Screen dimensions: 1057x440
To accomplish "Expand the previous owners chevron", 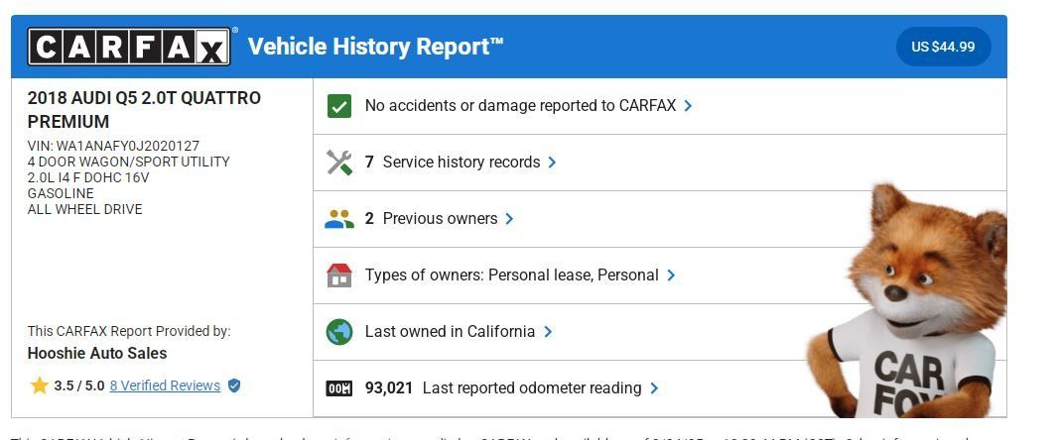I will [x=509, y=219].
